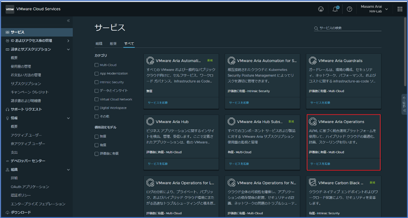This screenshot has height=218, width=408.
Task: Collapse the 組織 section chevron
Action: (68, 169)
